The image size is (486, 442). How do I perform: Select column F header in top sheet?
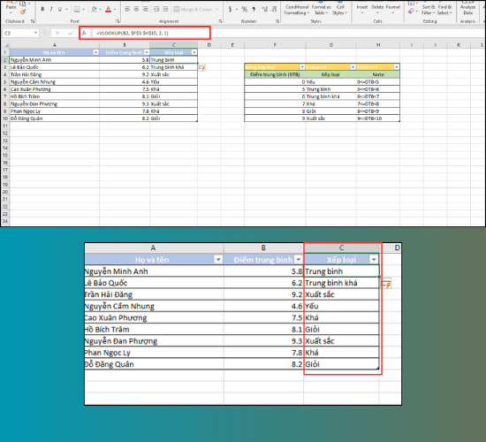tap(275, 45)
